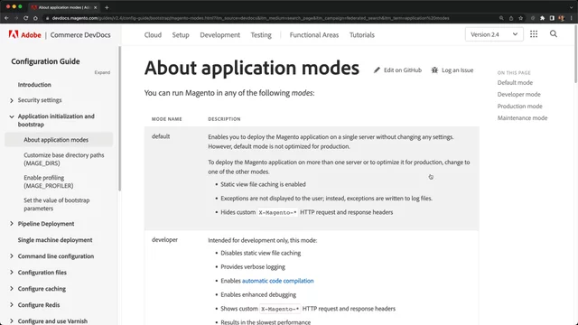This screenshot has width=578, height=325.
Task: Jump to Default mode section
Action: point(515,82)
